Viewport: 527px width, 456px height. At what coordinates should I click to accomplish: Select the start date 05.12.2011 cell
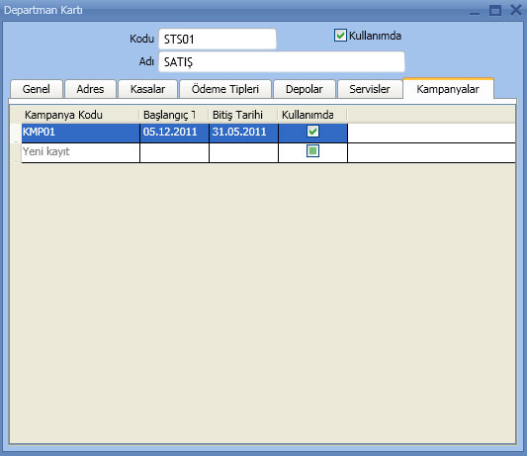click(x=174, y=132)
